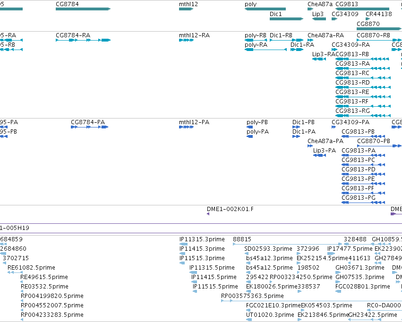Click the RE61082.5prime EST label
Viewport: 402px width, 322px height.
(x=31, y=268)
